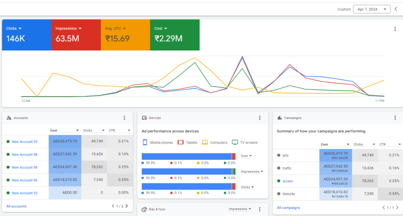Open the All campaigns link

point(288,208)
